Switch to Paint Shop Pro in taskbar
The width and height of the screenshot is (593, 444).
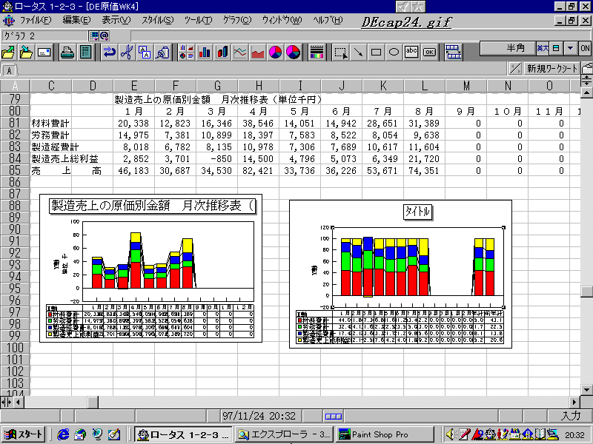pyautogui.click(x=384, y=434)
